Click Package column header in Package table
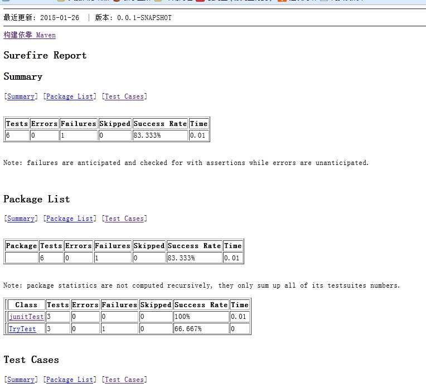 point(21,246)
